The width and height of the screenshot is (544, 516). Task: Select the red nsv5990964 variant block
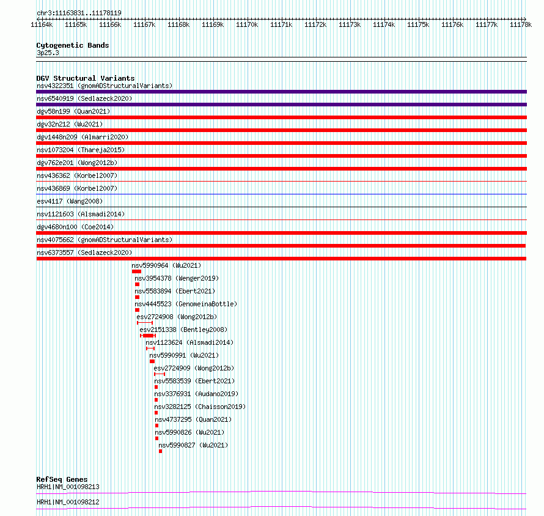click(137, 271)
